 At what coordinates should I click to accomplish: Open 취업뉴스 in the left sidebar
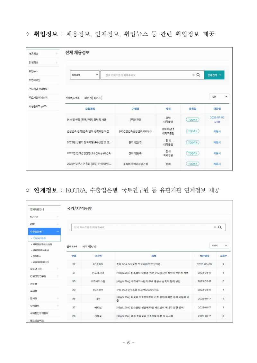click(34, 71)
